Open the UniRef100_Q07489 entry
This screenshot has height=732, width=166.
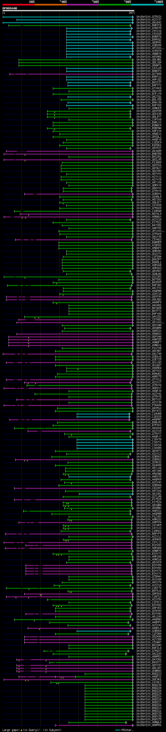[x=149, y=74]
